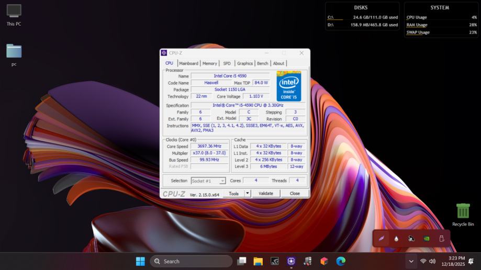Click the USB safely remove tray icon

pos(441,239)
